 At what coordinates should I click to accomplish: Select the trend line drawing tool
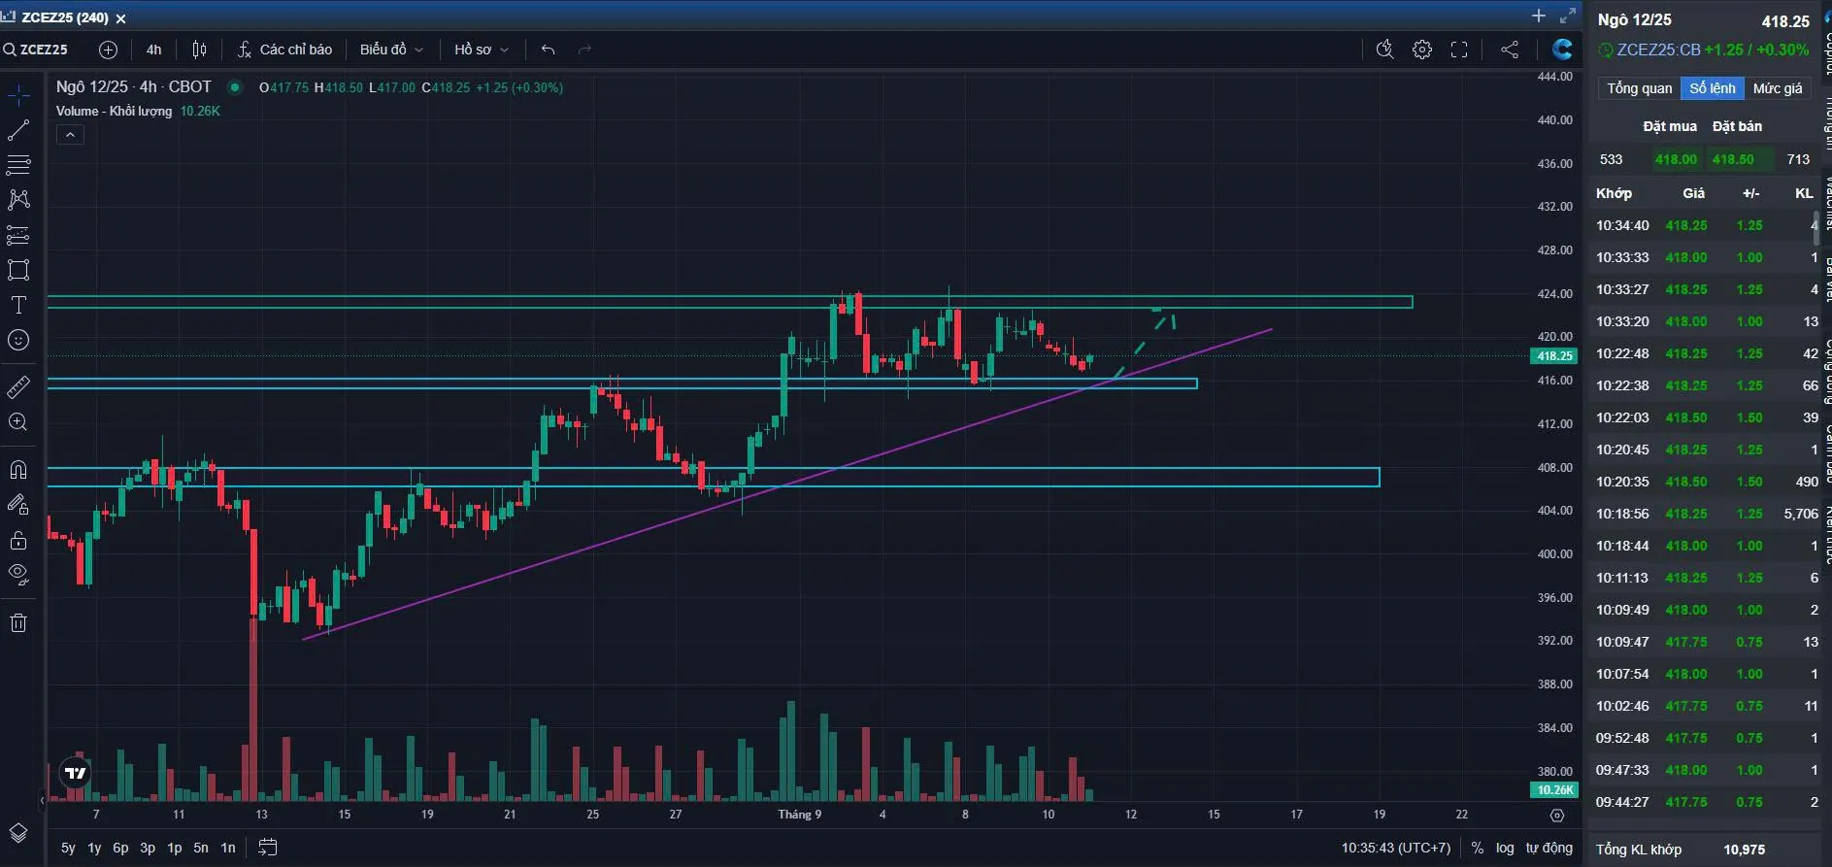(x=18, y=129)
